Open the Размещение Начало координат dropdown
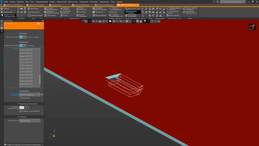Screen dimensions: 259x146 tap(30, 94)
